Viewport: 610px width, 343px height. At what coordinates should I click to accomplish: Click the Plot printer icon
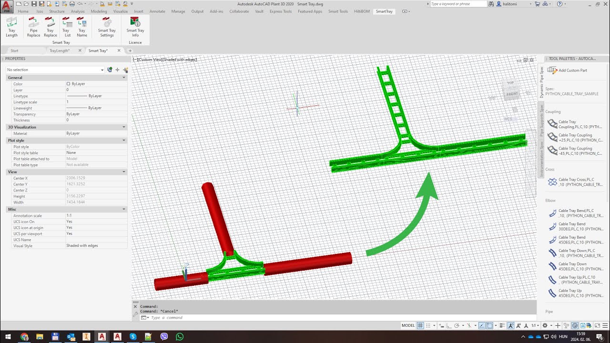point(72,4)
